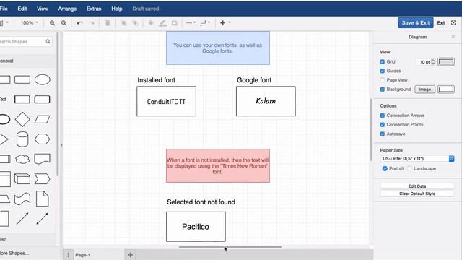Click the background Image button
Viewport: 462px width, 260px height.
point(424,90)
